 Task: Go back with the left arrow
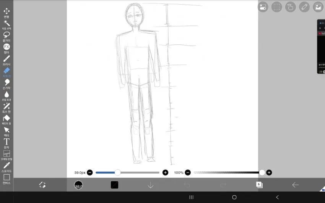tap(295, 185)
